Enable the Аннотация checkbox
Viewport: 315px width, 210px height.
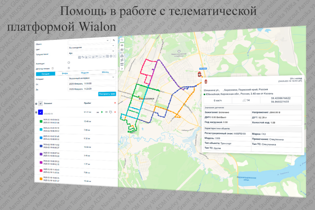click(69, 63)
